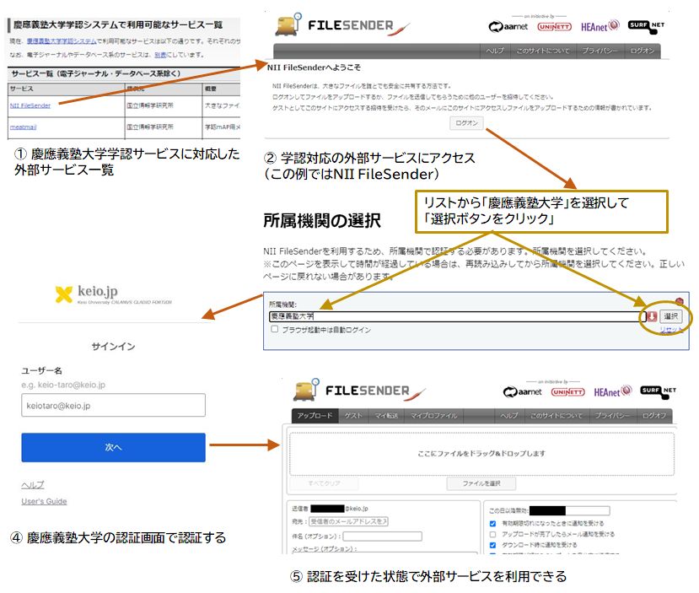Open the 所属機関 combo box showing 慶應義塾大学
The height and width of the screenshot is (593, 699).
pos(455,316)
